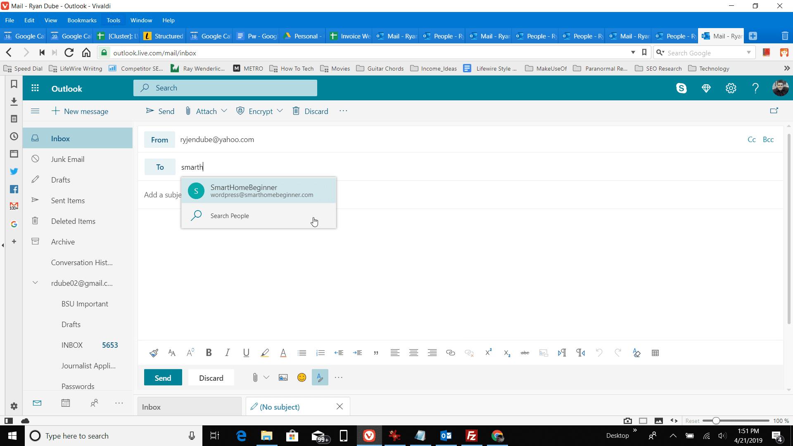
Task: Expand the emoji insert options
Action: [302, 377]
